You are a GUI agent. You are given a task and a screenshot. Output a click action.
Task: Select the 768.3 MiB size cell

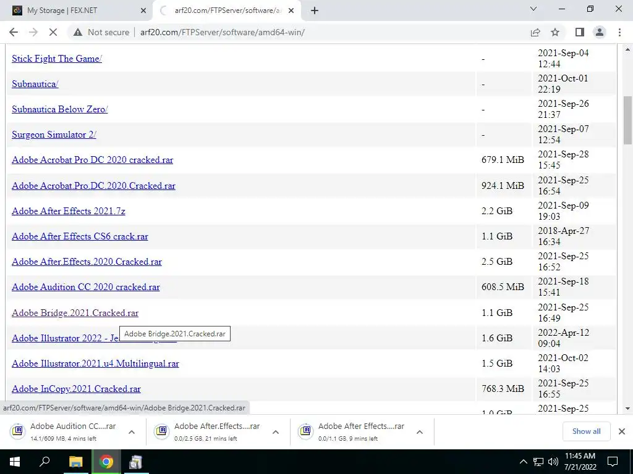pyautogui.click(x=503, y=389)
